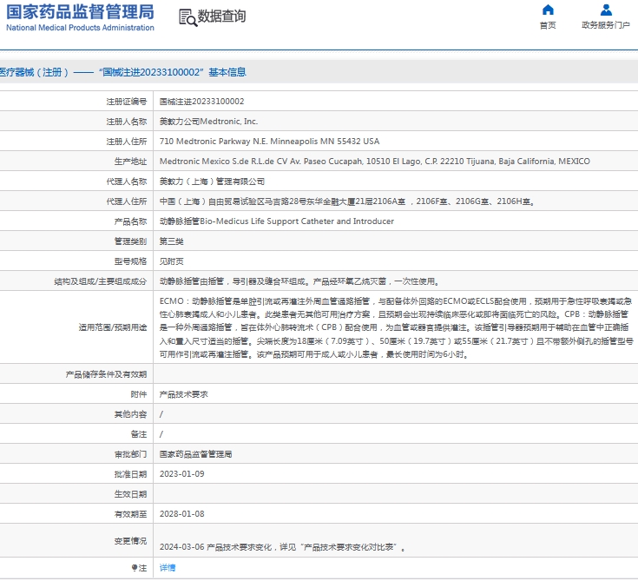Open the 政务服务门户 user portal icon

[x=606, y=10]
